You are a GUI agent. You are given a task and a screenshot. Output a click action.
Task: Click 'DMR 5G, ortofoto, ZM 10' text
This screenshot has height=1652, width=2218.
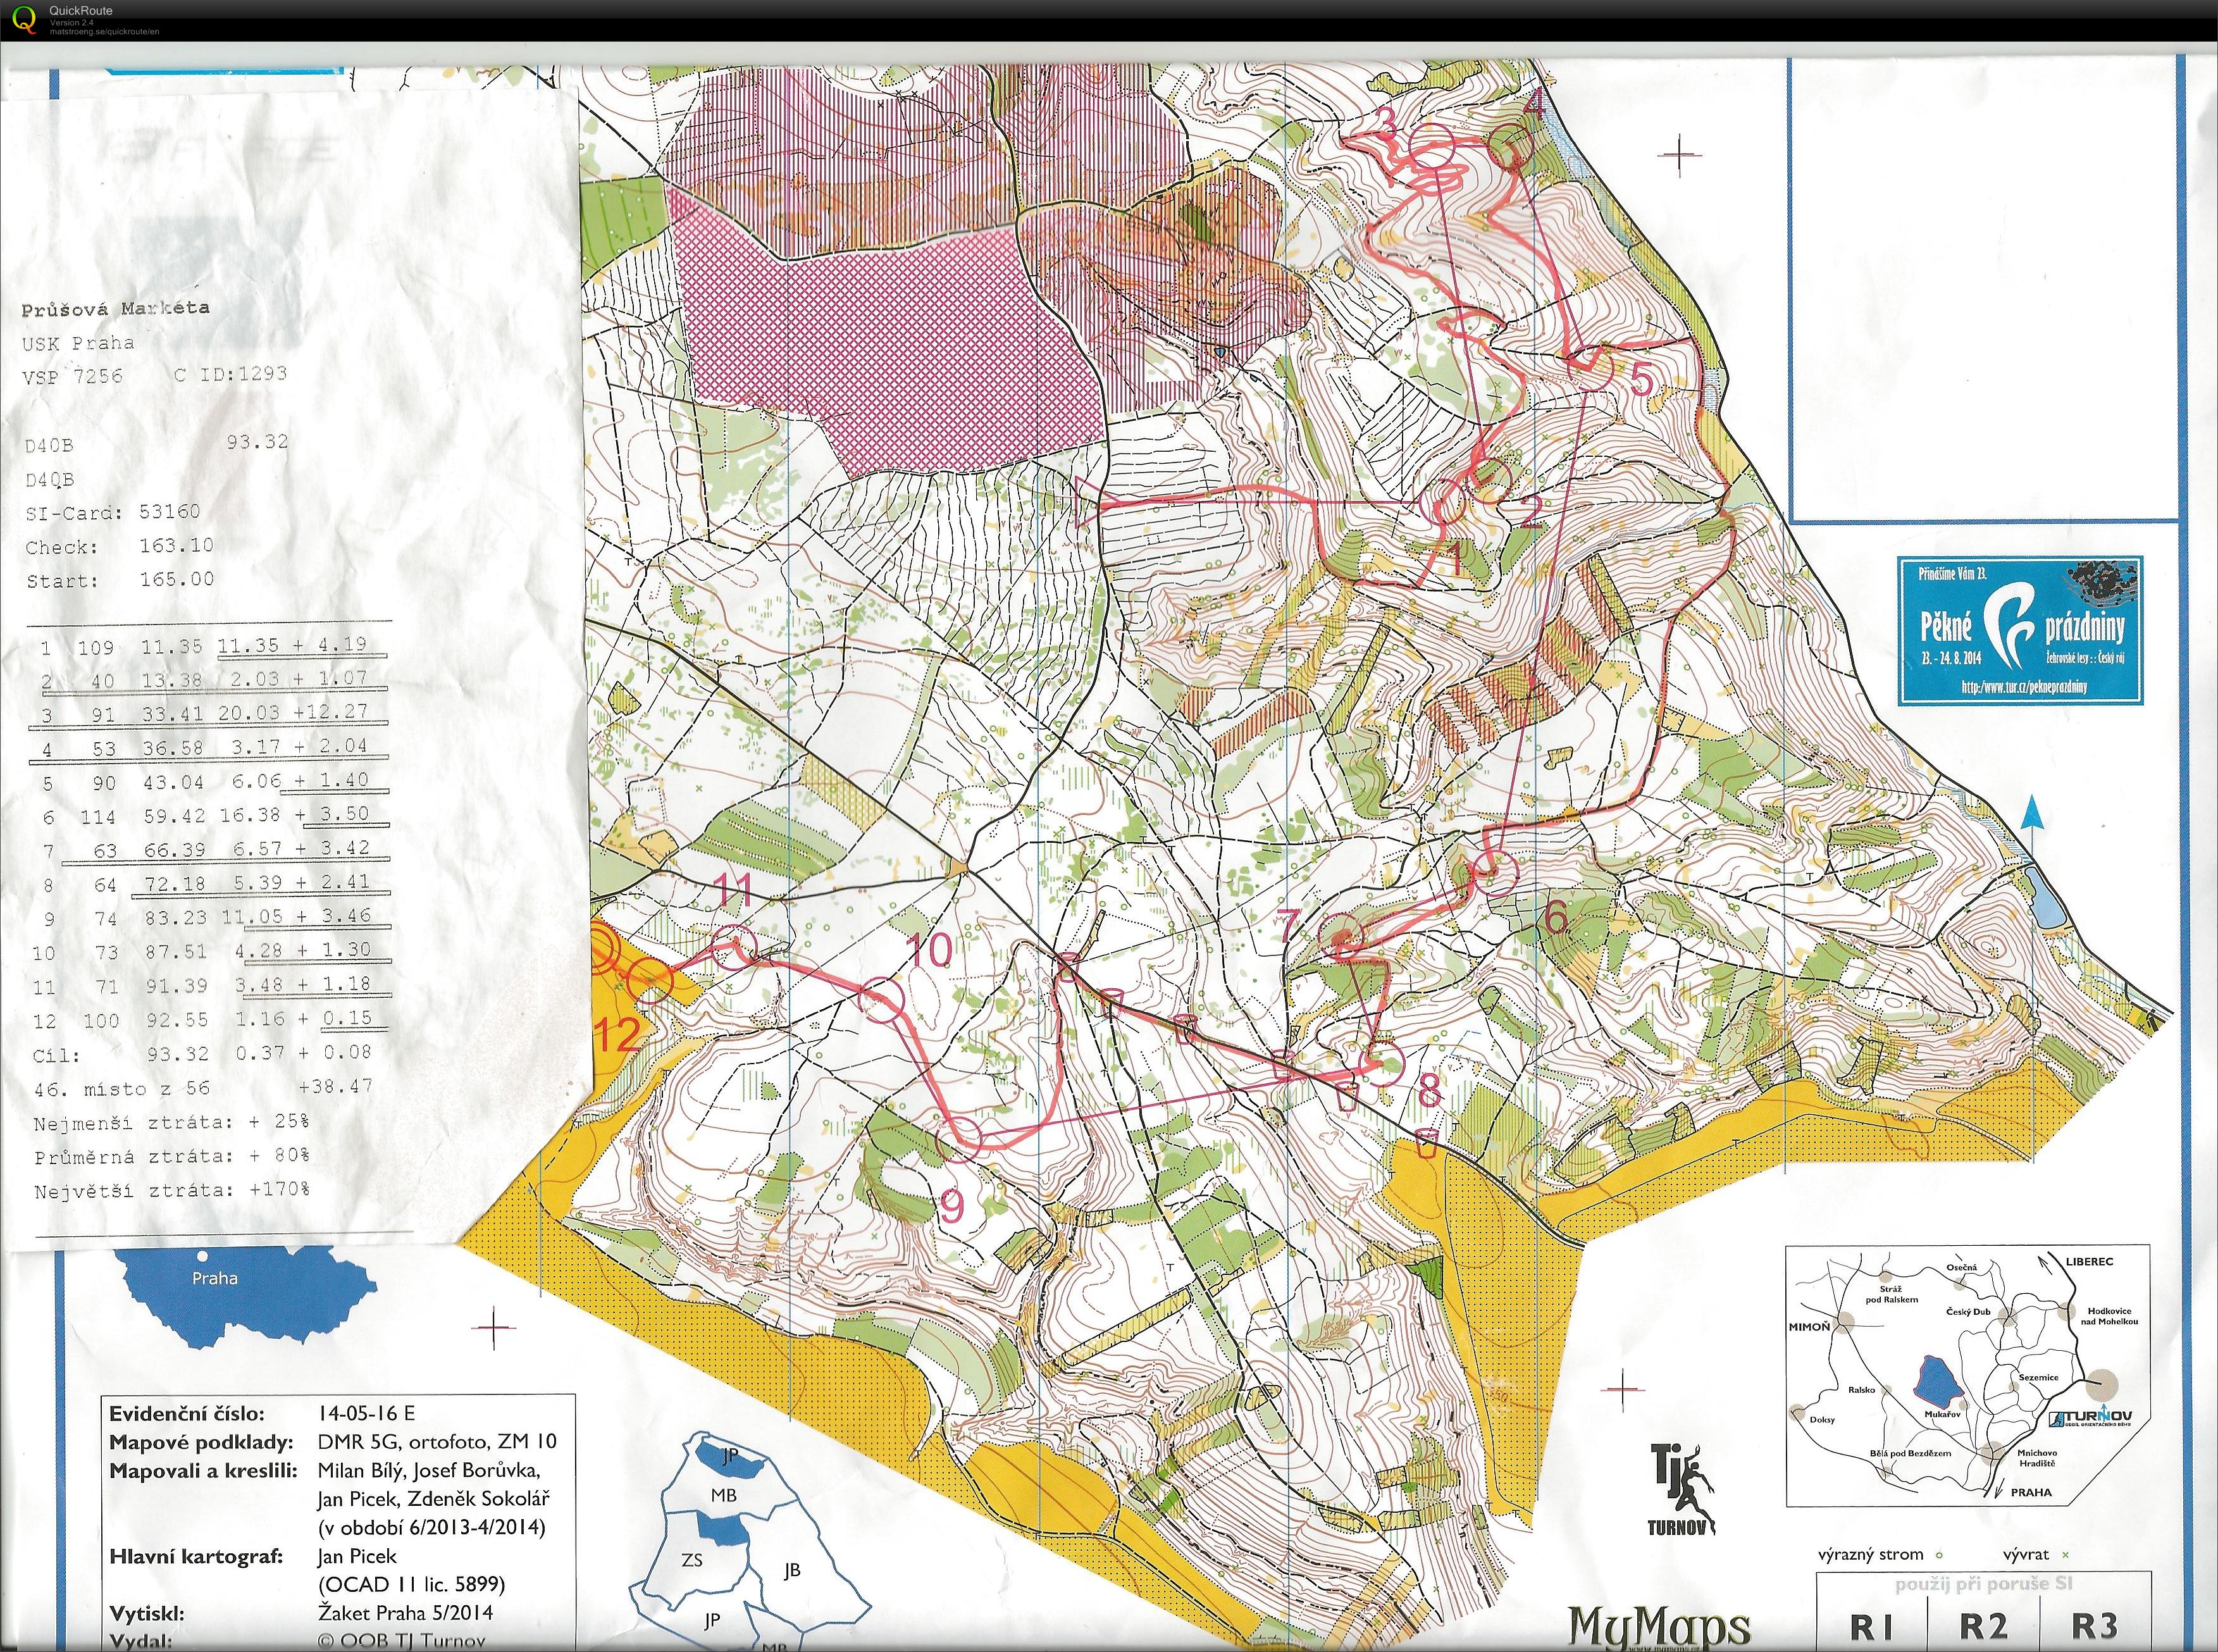(437, 1441)
